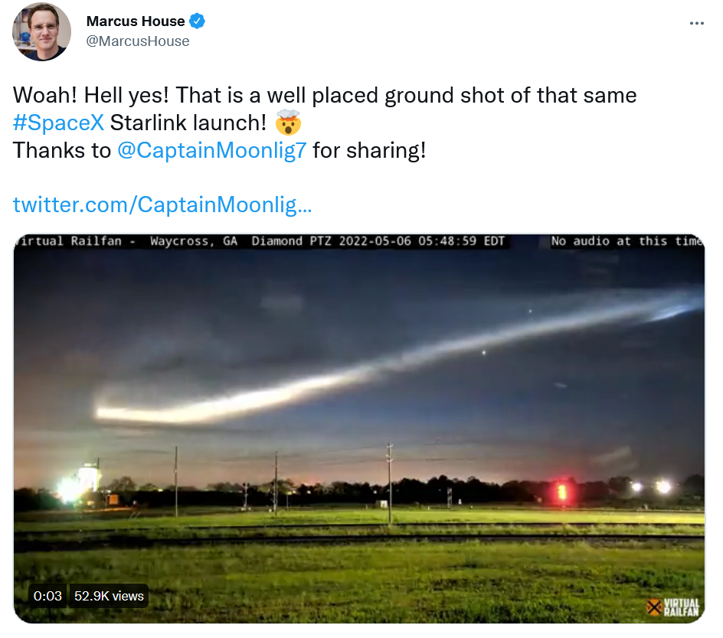The image size is (723, 638).
Task: Visit the @CaptainMoonlig7 mention
Action: (x=211, y=150)
